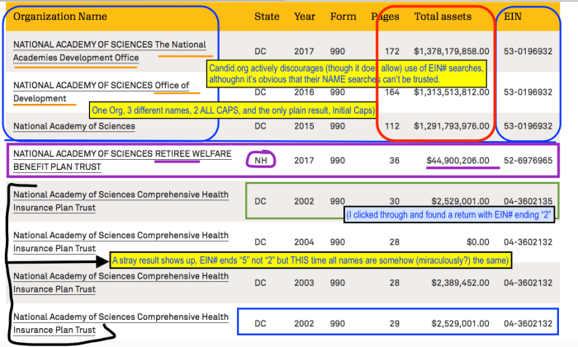Click the EIN 04-3602135 cell
This screenshot has width=578, height=347.
pos(533,202)
